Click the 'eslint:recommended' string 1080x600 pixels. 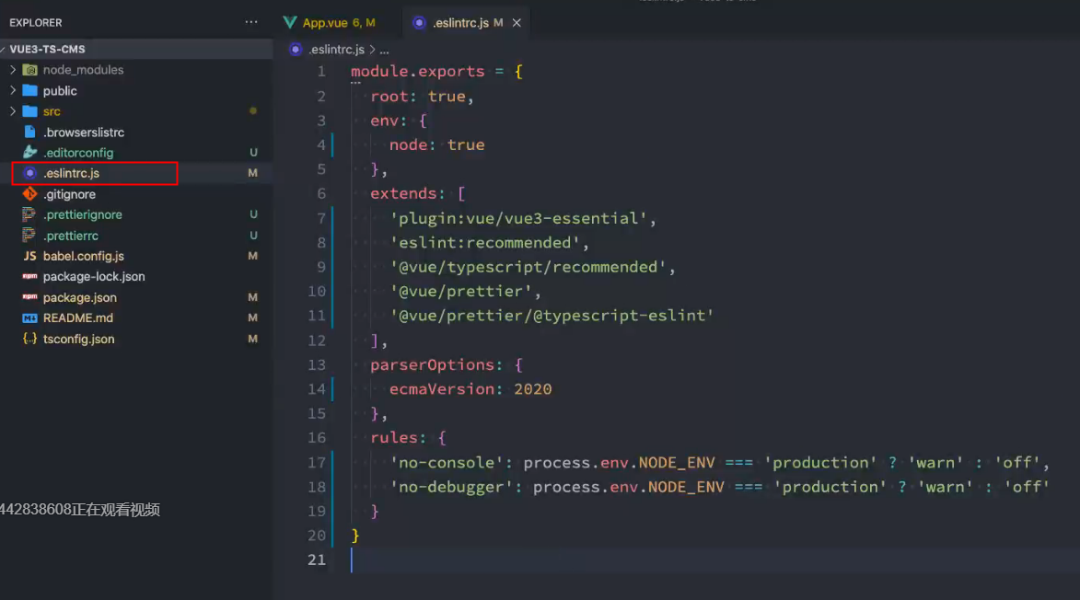pyautogui.click(x=485, y=242)
